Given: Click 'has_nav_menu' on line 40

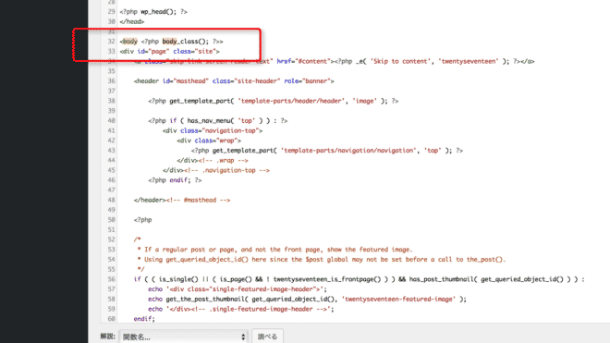Looking at the screenshot, I should click(x=209, y=121).
